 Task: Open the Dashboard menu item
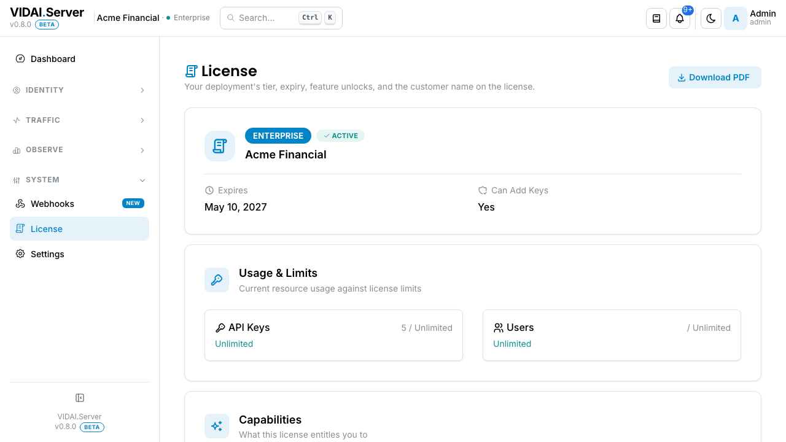[x=79, y=59]
